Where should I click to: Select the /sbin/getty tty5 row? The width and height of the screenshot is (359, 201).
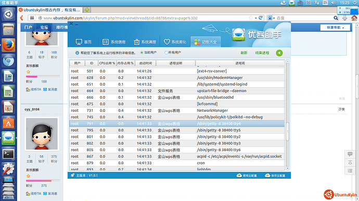point(177,130)
